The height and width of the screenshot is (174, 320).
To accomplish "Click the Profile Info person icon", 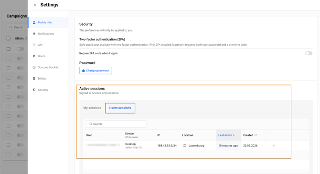I will [34, 22].
